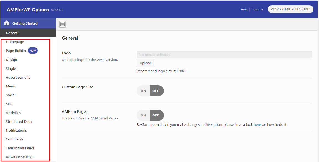
Task: Open the Design settings section
Action: click(x=12, y=60)
